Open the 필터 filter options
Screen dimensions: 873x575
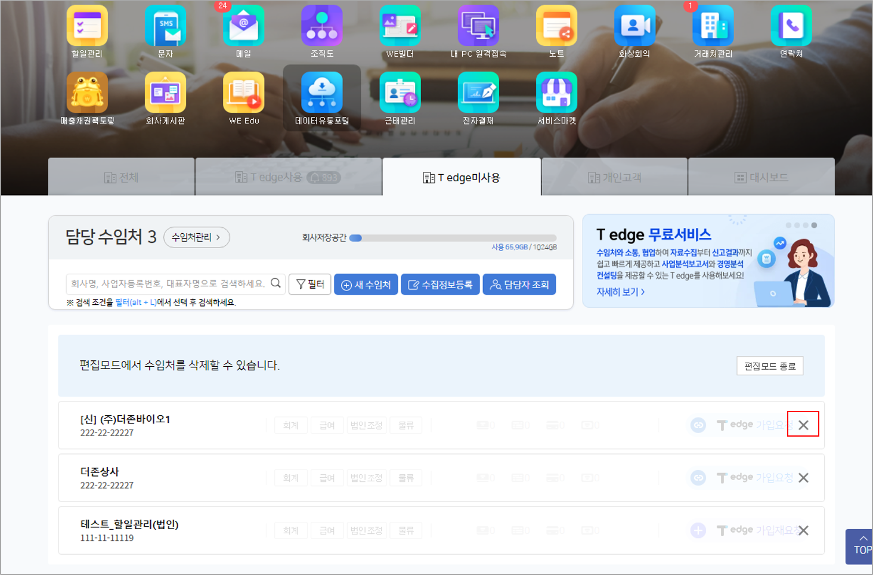point(310,285)
